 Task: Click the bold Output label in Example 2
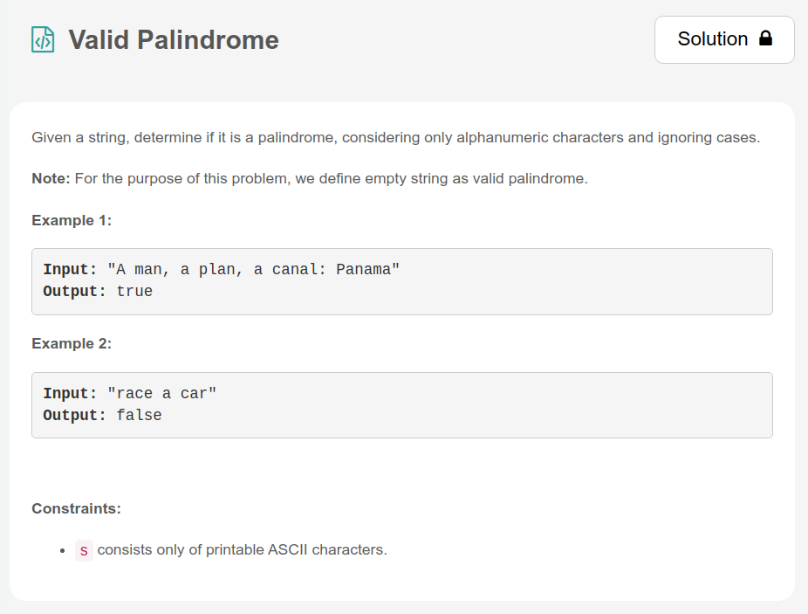[74, 416]
